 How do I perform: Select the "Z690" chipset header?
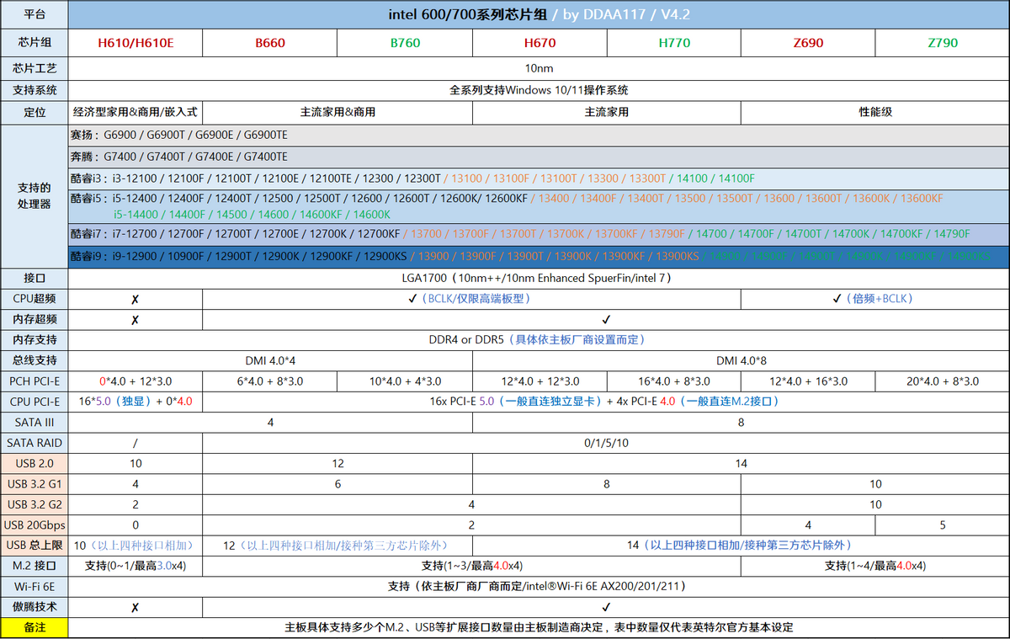808,42
